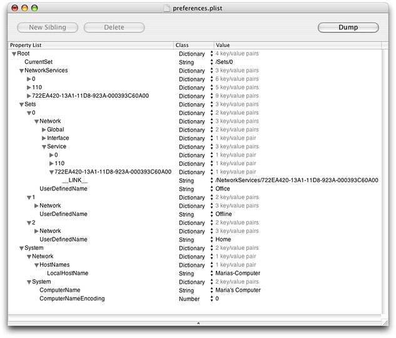Click the Class column header
This screenshot has height=338, width=396.
pos(193,46)
